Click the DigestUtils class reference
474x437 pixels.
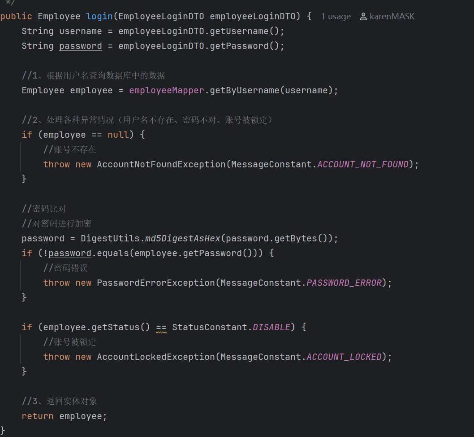[x=110, y=239]
